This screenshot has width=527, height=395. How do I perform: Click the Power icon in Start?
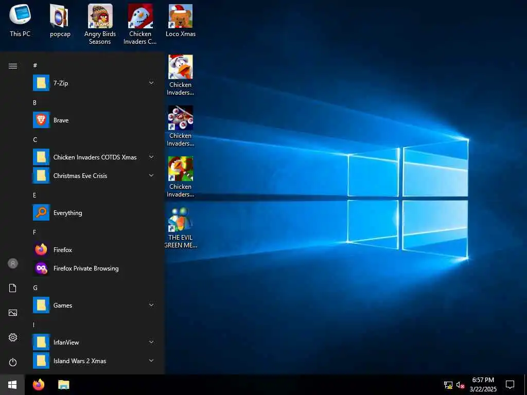tap(13, 362)
